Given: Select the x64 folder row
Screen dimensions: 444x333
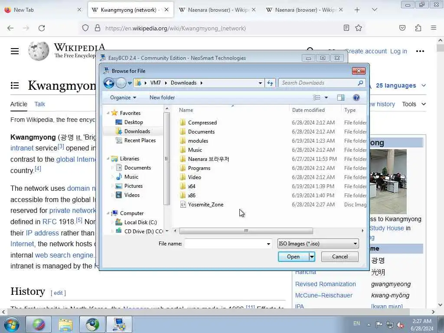Looking at the screenshot, I should (191, 186).
